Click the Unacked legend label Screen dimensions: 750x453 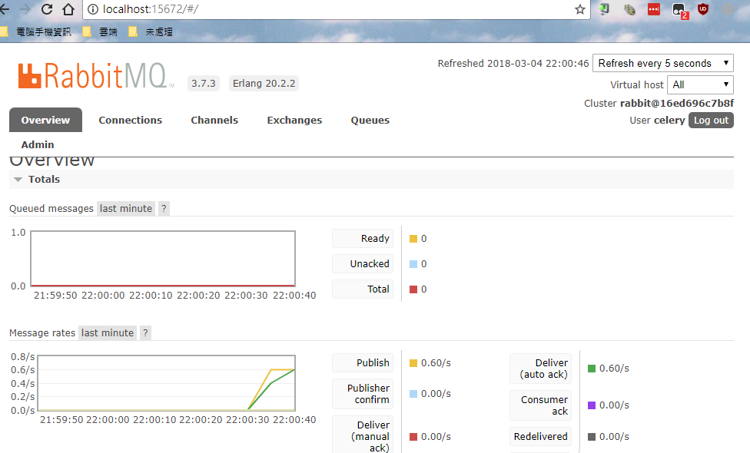tap(363, 264)
